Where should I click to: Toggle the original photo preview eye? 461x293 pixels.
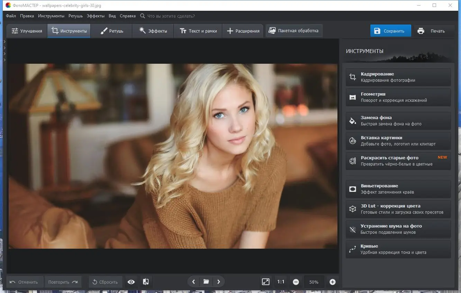click(x=131, y=282)
